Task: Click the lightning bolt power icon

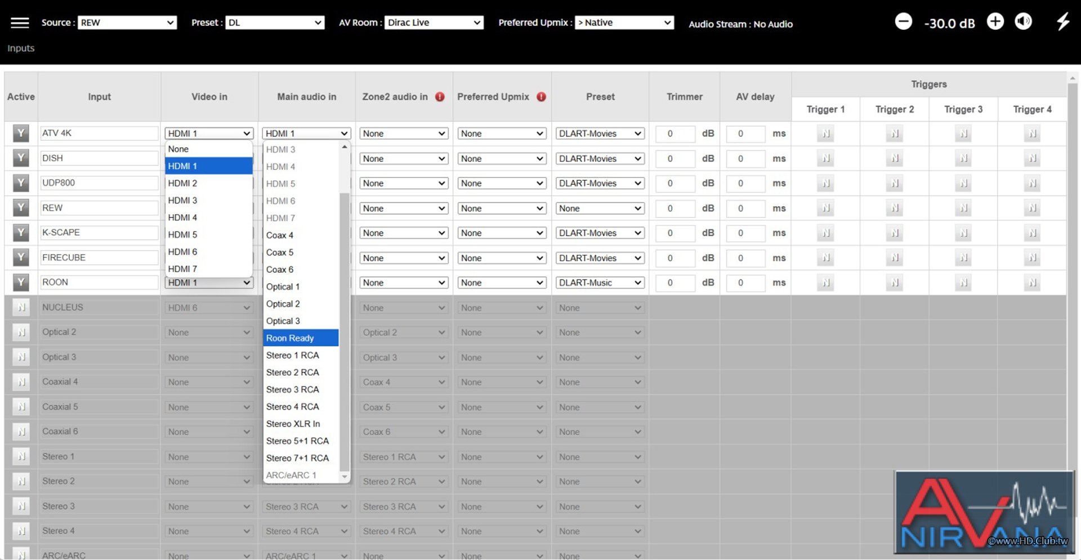Action: click(1062, 22)
